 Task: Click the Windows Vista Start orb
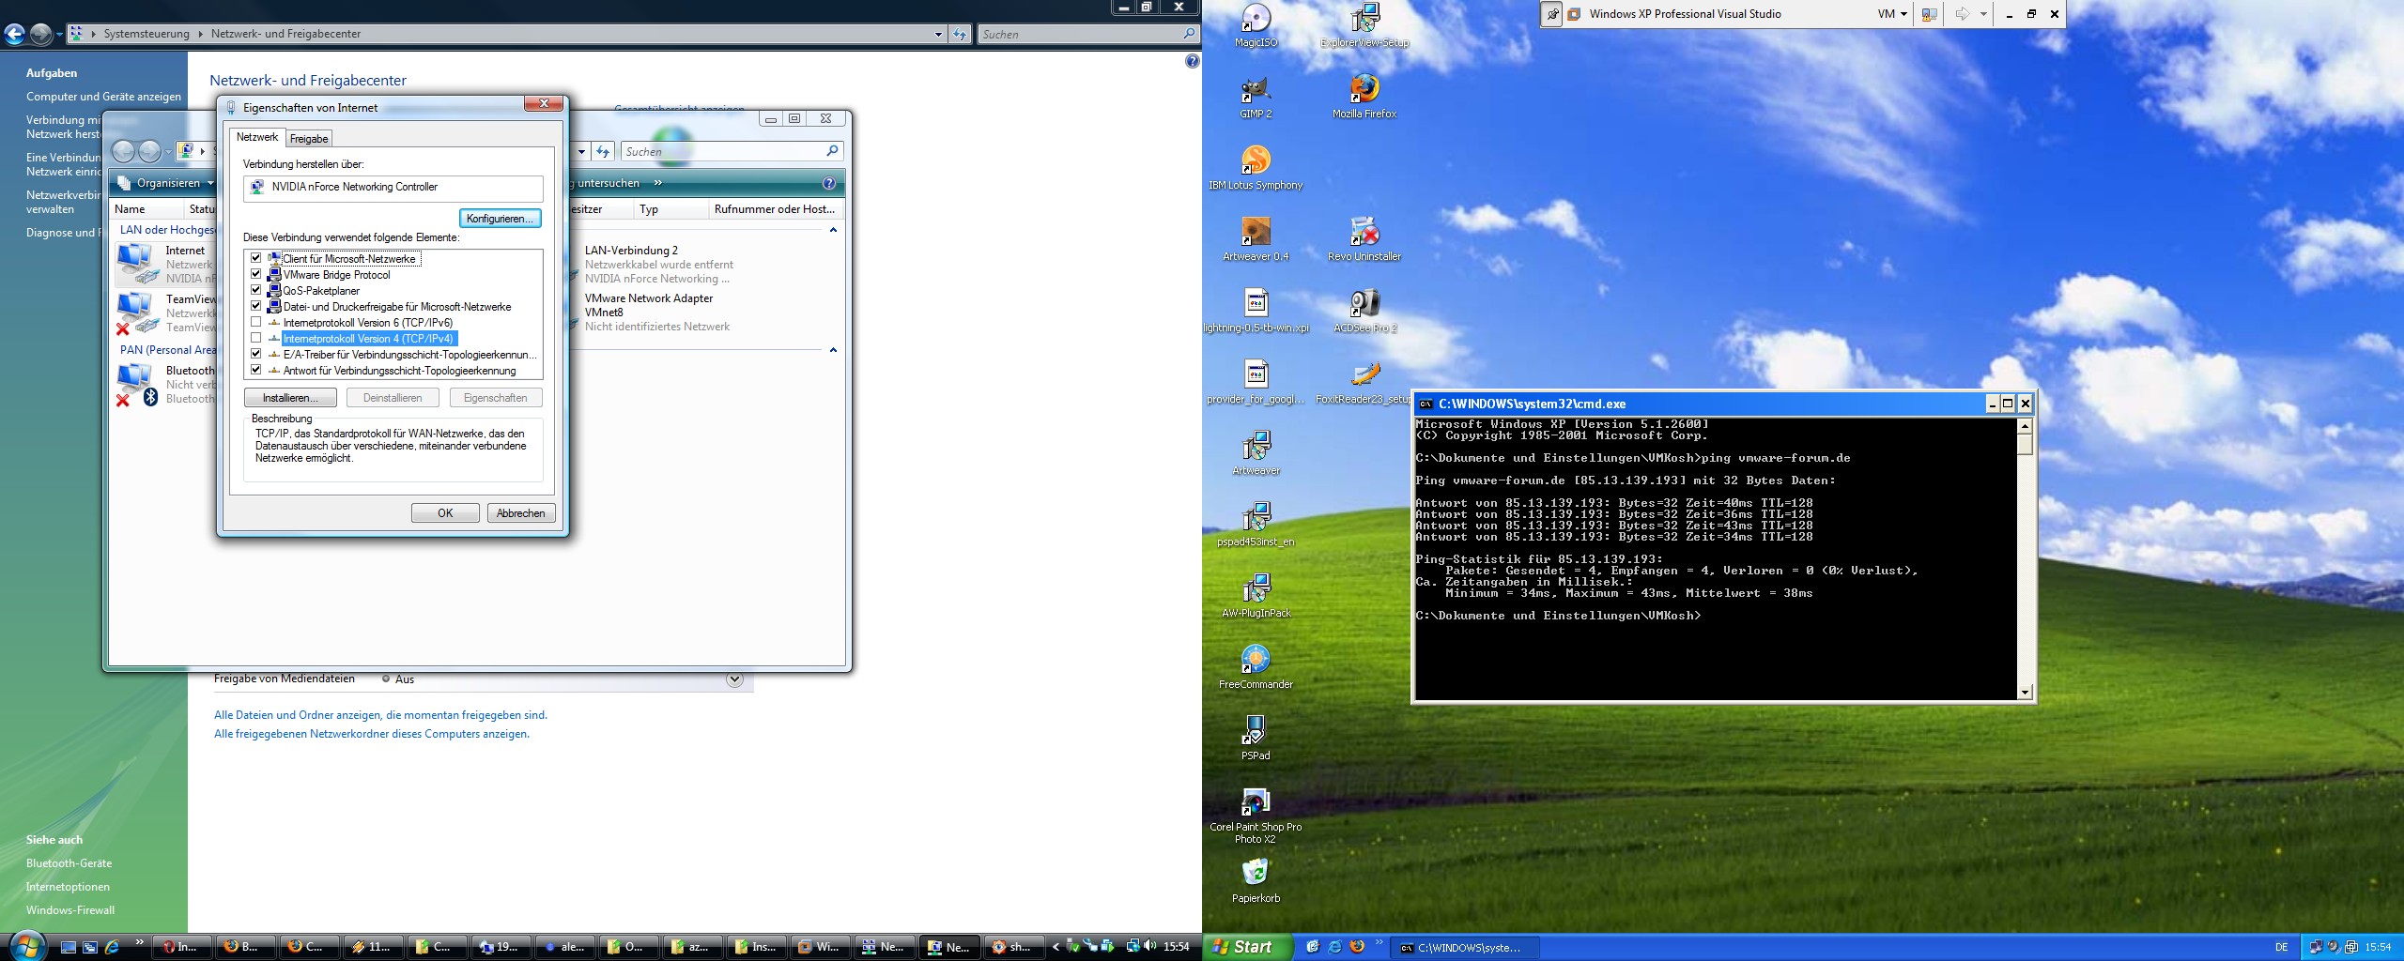(25, 945)
